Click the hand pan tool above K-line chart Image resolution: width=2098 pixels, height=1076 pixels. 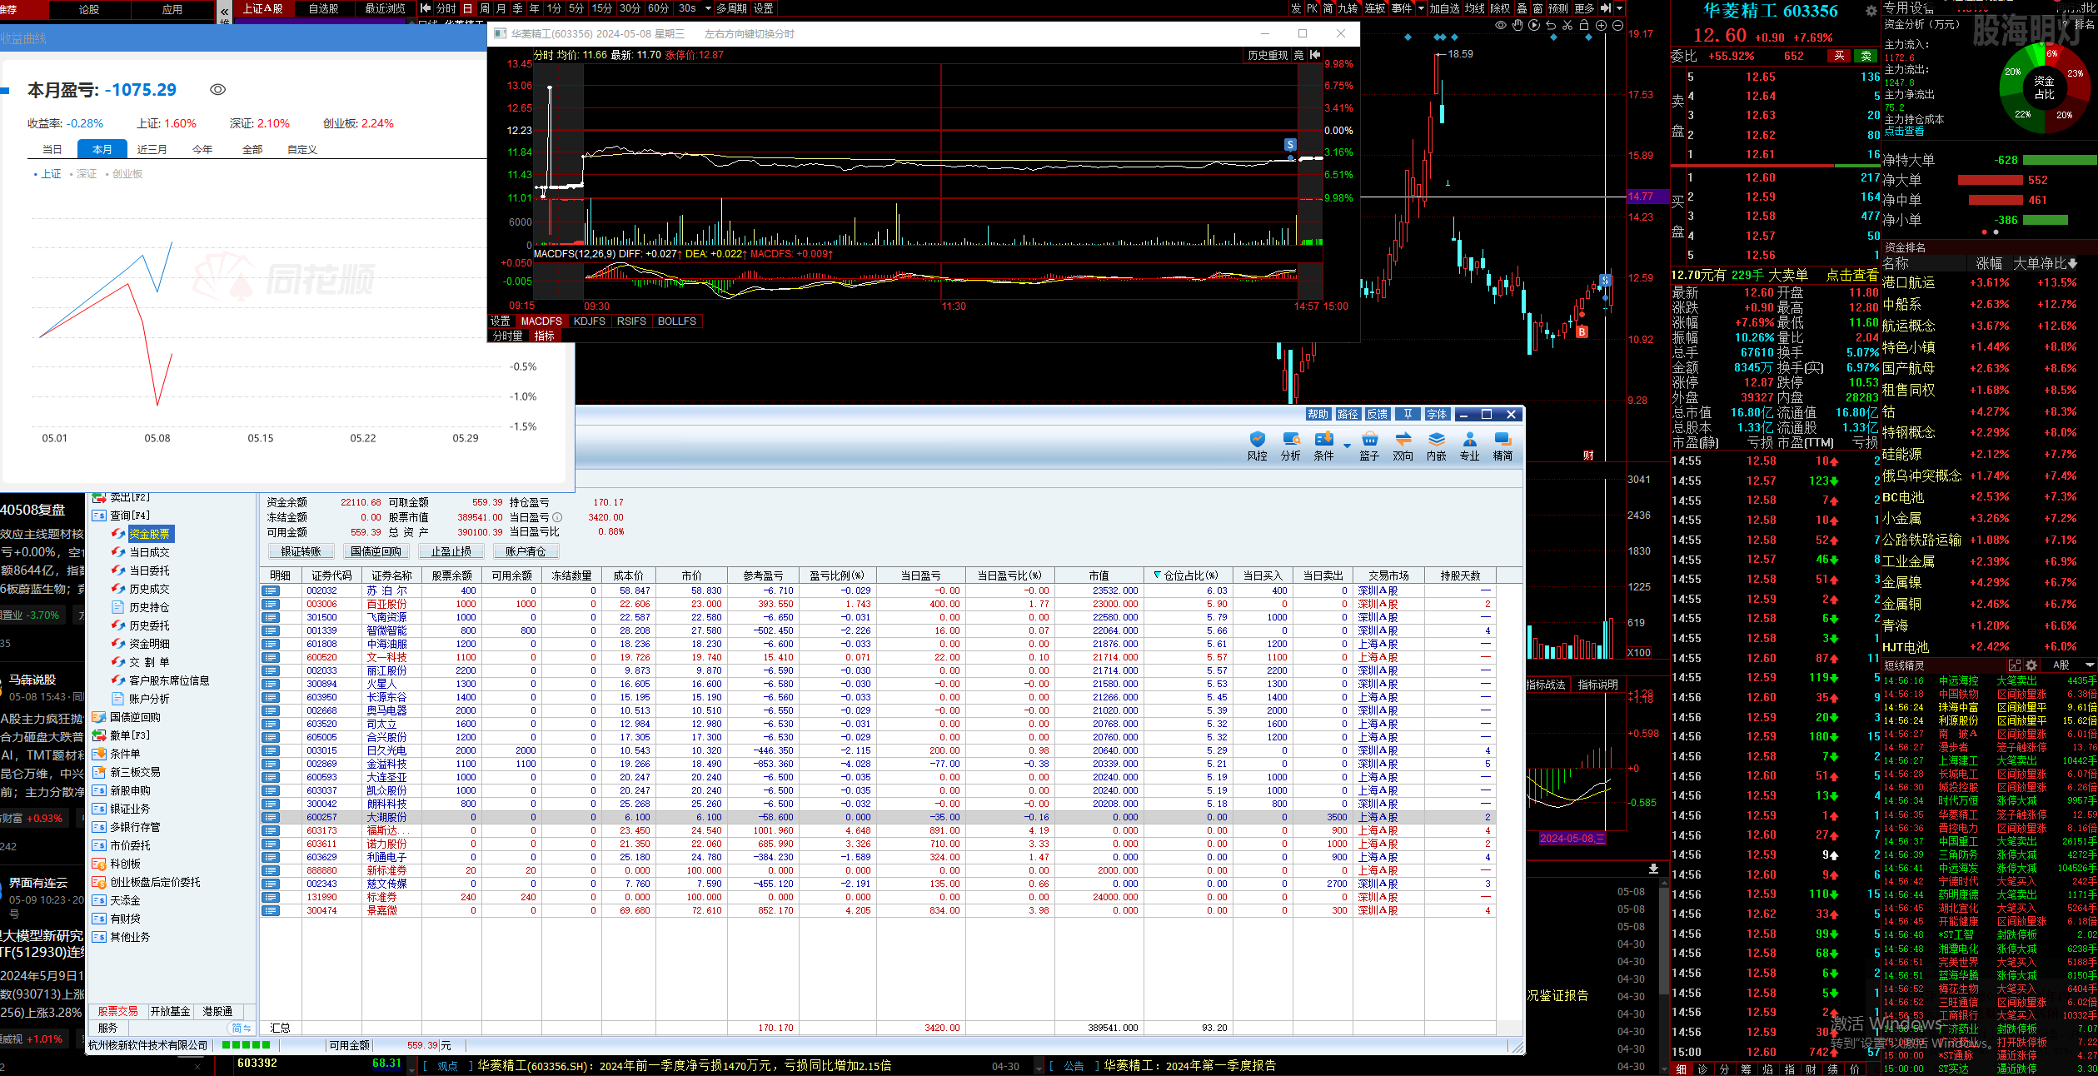[x=1517, y=26]
